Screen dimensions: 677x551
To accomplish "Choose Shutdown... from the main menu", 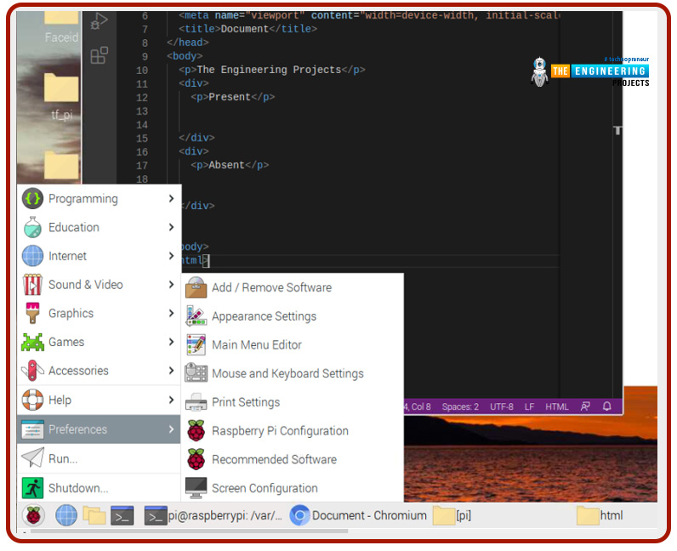I will pyautogui.click(x=99, y=488).
